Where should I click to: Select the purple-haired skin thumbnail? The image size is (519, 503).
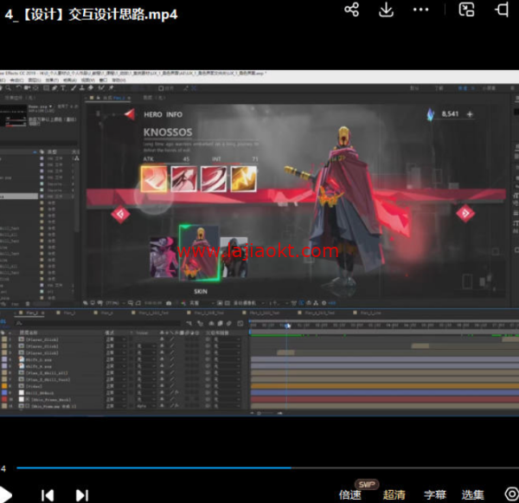coord(163,257)
